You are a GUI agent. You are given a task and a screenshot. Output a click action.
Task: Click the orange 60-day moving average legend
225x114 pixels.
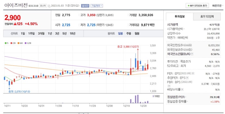(20, 43)
